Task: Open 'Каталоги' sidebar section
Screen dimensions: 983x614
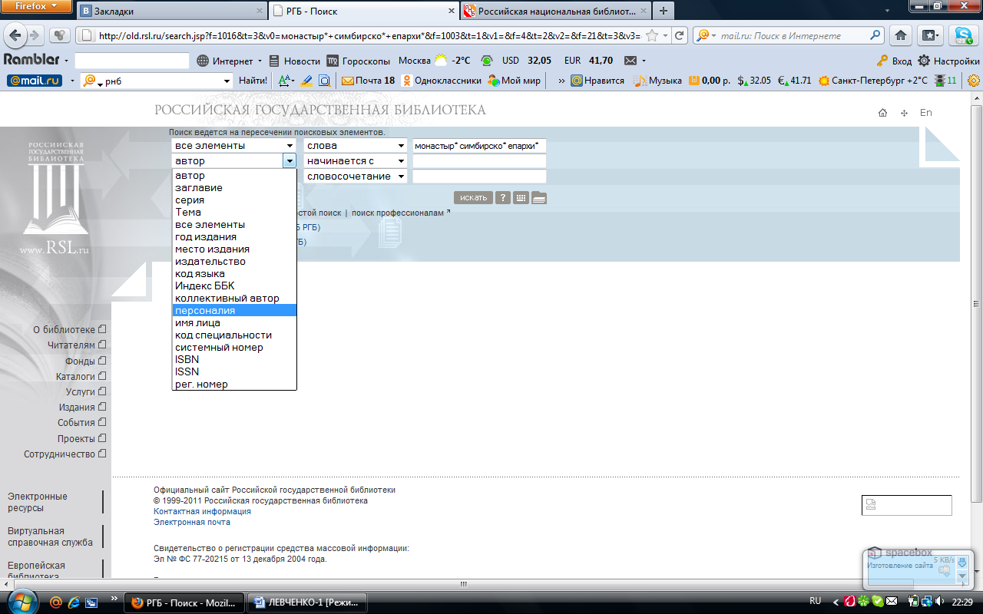Action: (75, 376)
